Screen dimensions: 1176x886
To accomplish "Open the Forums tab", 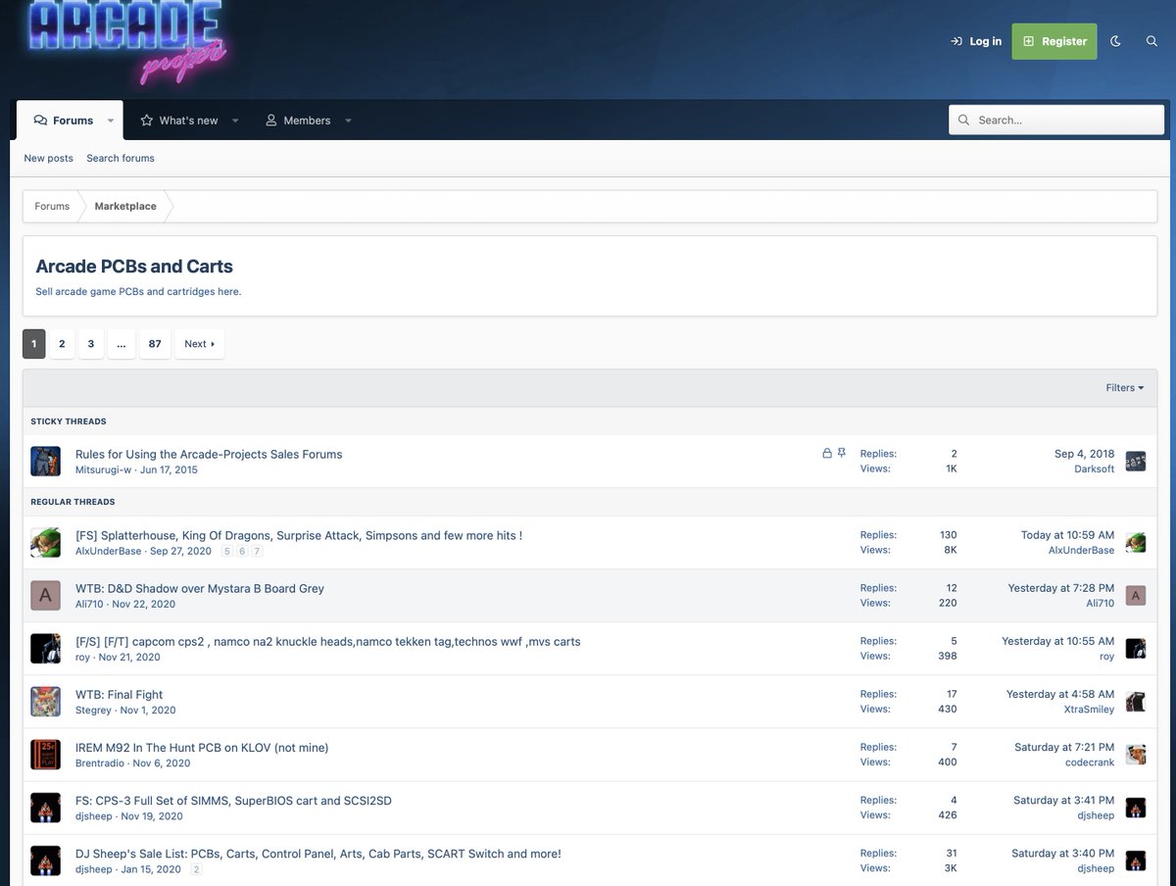I will 63,121.
